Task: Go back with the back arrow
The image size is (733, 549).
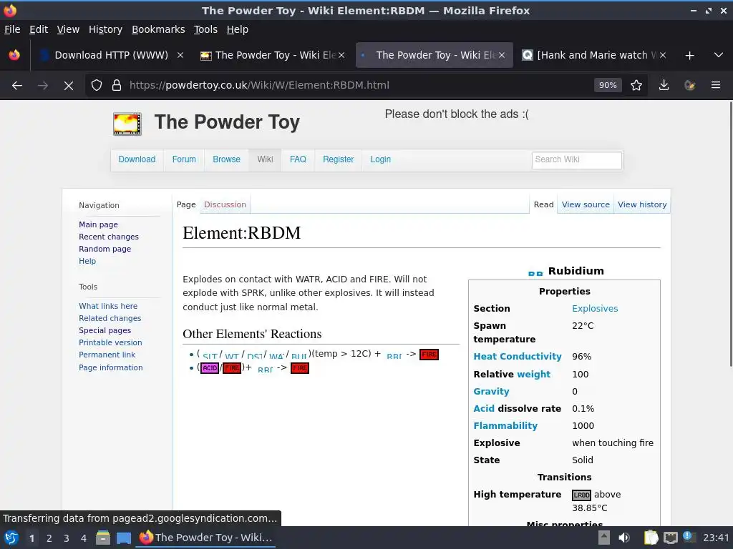Action: (x=17, y=86)
